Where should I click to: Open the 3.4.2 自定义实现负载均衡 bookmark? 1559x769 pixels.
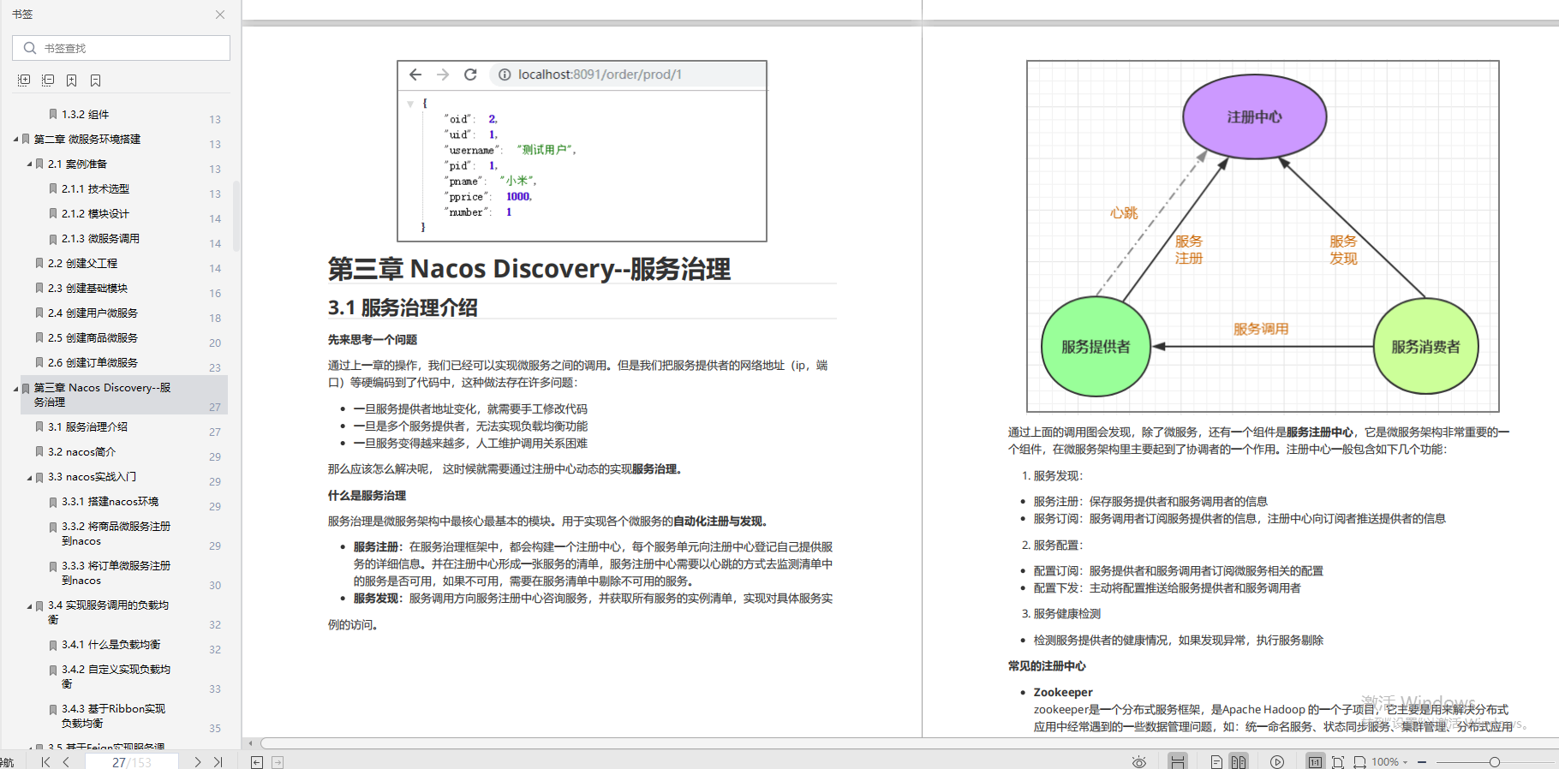[x=116, y=677]
